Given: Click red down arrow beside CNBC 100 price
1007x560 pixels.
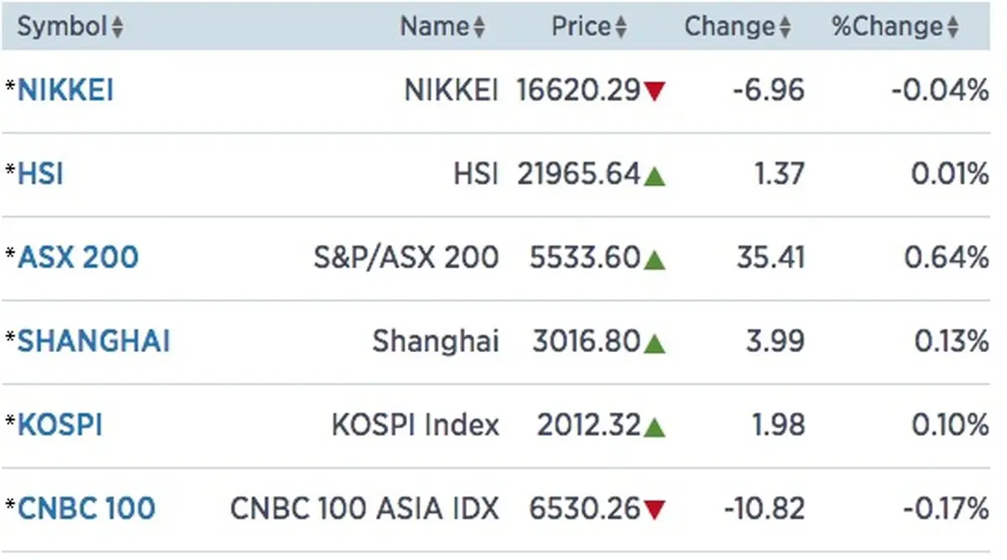Looking at the screenshot, I should pyautogui.click(x=655, y=509).
